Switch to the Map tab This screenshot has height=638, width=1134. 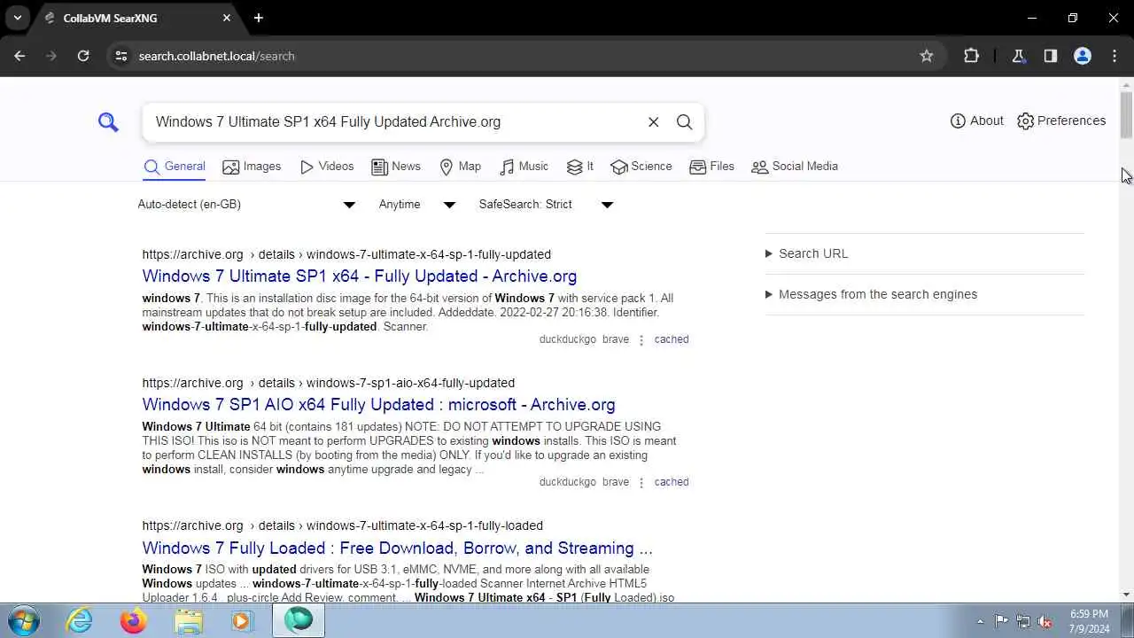[461, 167]
